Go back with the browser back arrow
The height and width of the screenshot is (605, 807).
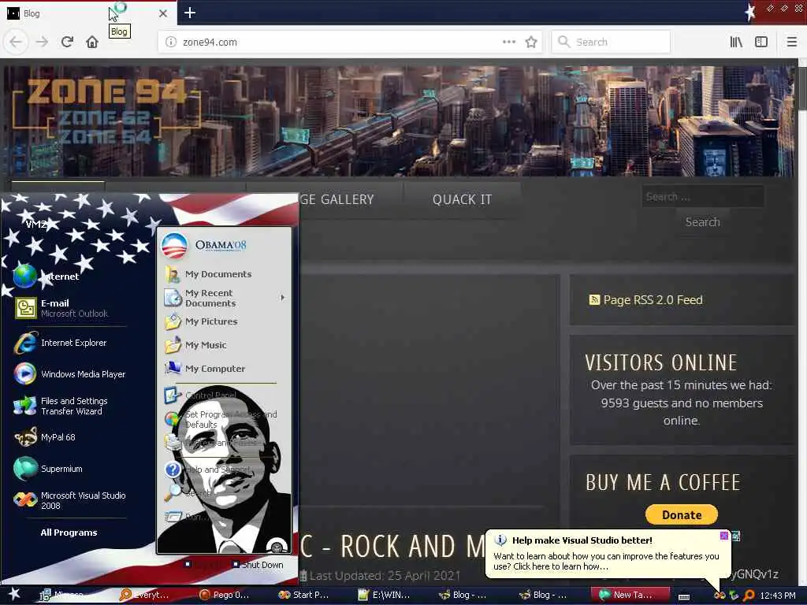(x=16, y=42)
